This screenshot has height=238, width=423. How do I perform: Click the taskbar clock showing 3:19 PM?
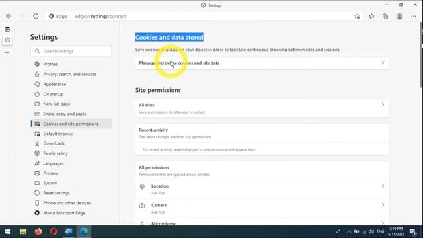point(396,231)
